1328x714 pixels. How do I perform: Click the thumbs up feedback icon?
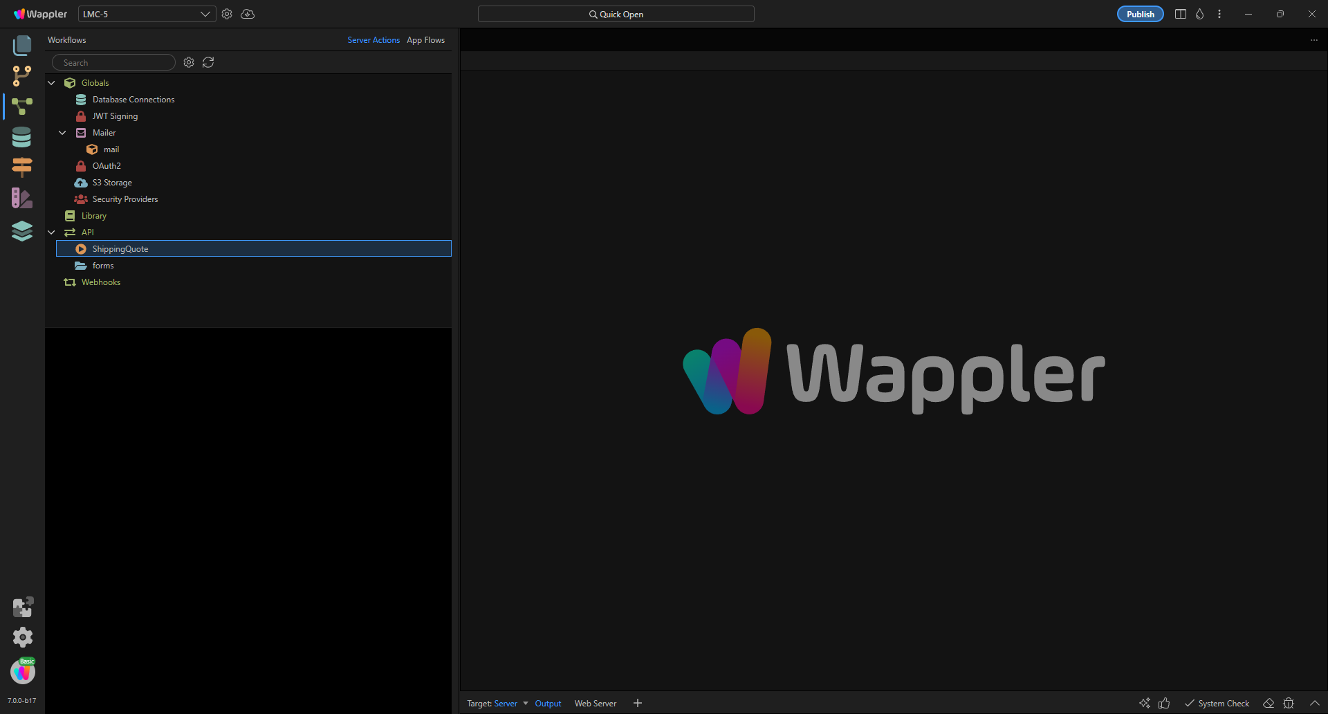pyautogui.click(x=1164, y=703)
